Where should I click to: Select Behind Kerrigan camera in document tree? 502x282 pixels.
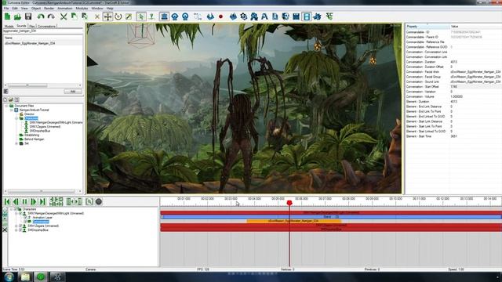pyautogui.click(x=34, y=139)
